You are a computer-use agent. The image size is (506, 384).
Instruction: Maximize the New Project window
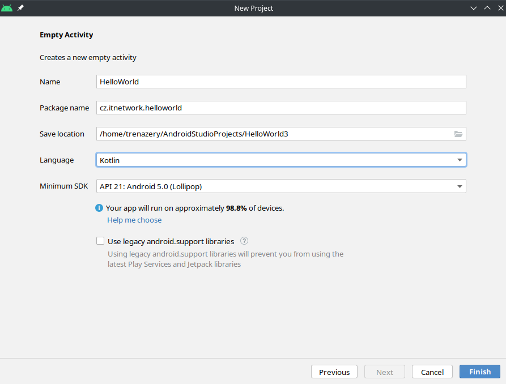pos(486,8)
